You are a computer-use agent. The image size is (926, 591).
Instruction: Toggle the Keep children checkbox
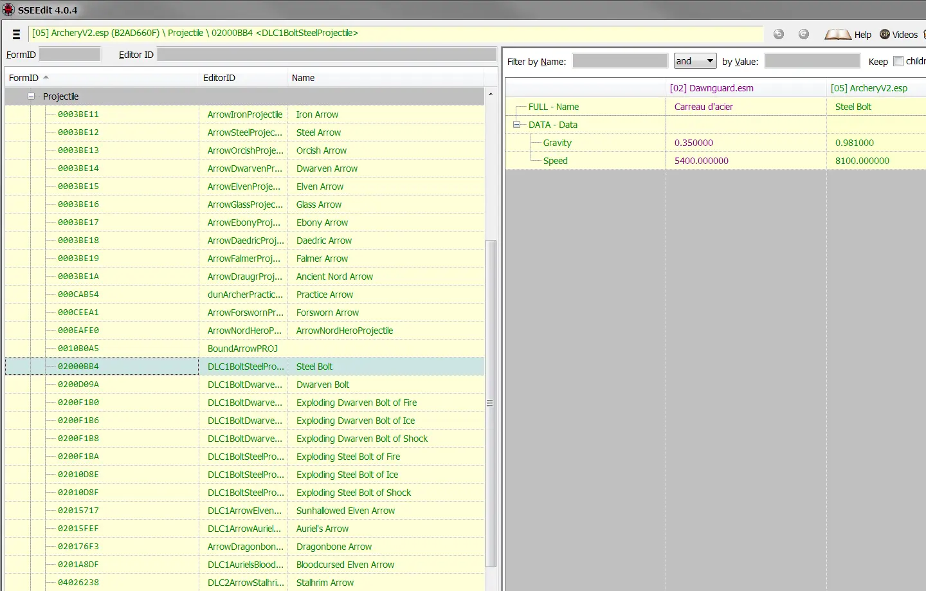pyautogui.click(x=898, y=61)
